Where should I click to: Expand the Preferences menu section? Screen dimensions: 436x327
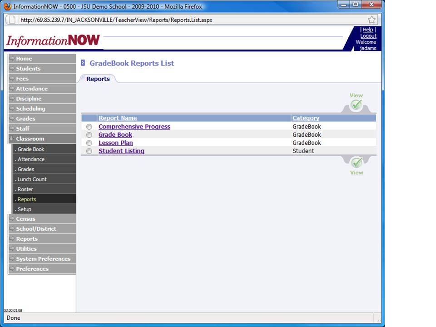point(42,269)
